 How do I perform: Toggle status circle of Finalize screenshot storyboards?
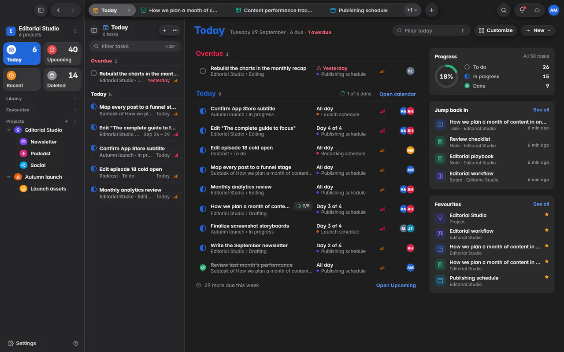[203, 228]
